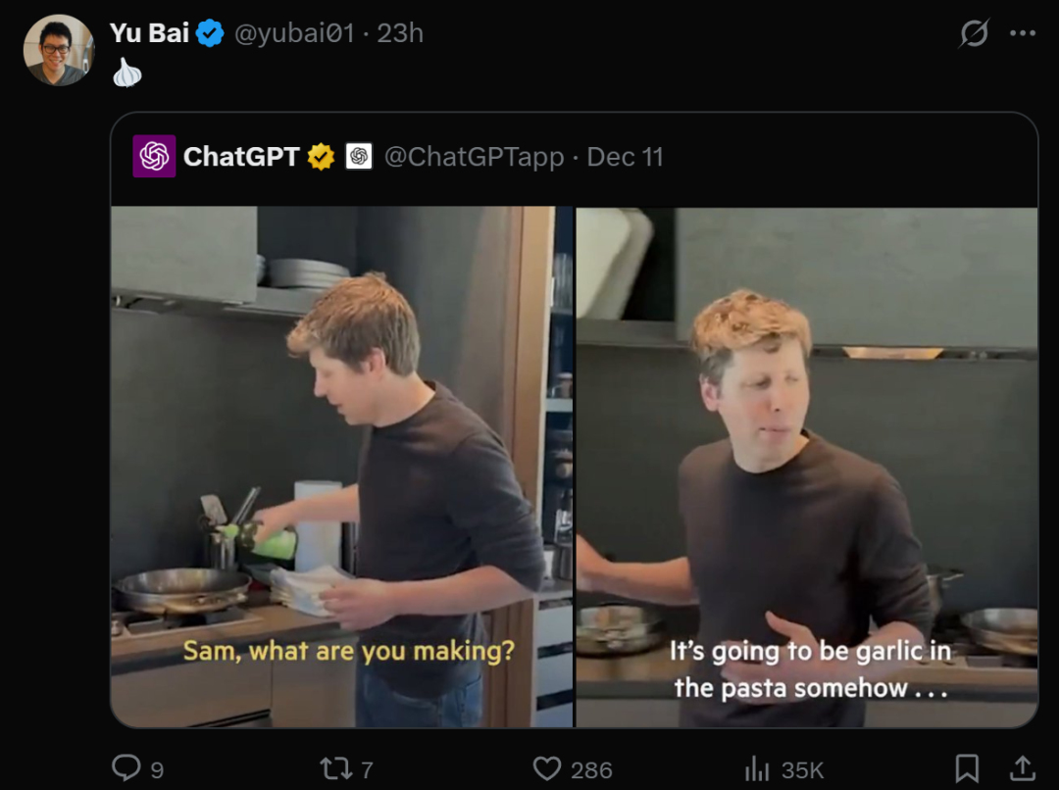This screenshot has width=1059, height=790.
Task: Open Yu Bai's profile picture
Action: [59, 50]
